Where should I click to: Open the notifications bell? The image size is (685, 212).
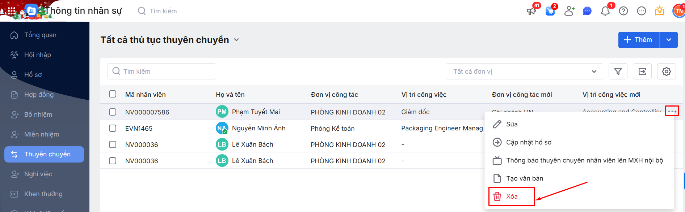[x=605, y=11]
